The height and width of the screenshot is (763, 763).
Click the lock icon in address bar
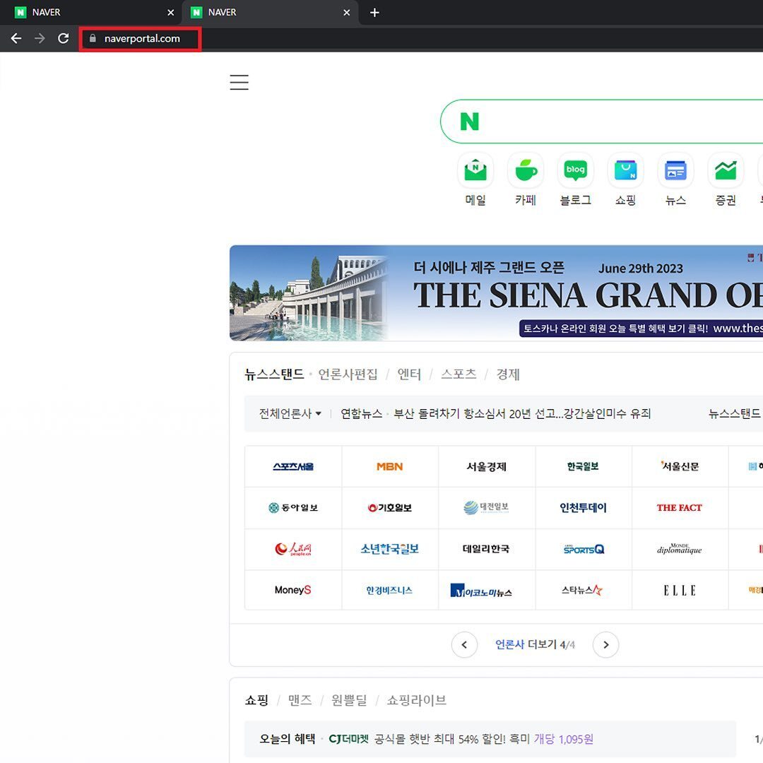pos(93,38)
